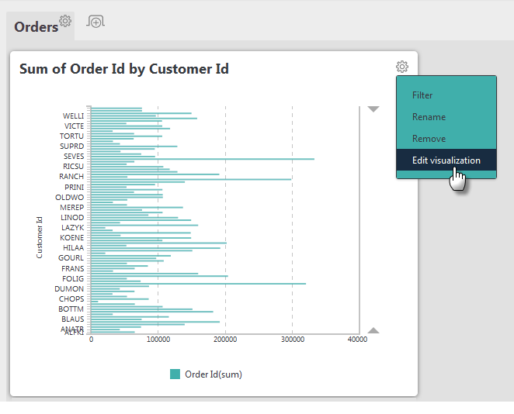This screenshot has height=414, width=514.
Task: Click the MEREP axis label
Action: (x=72, y=208)
